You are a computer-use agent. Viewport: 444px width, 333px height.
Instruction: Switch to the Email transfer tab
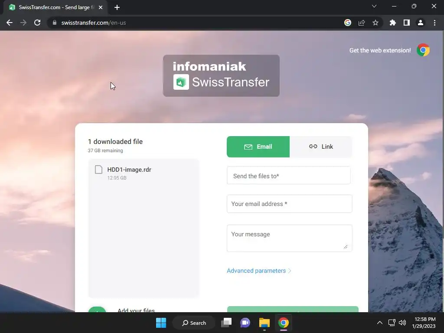pos(258,147)
